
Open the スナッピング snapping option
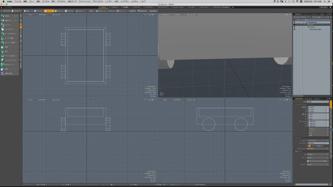(x=111, y=11)
